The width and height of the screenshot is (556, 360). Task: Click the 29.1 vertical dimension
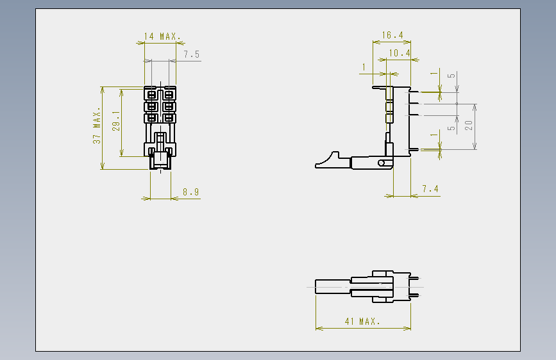click(x=116, y=121)
